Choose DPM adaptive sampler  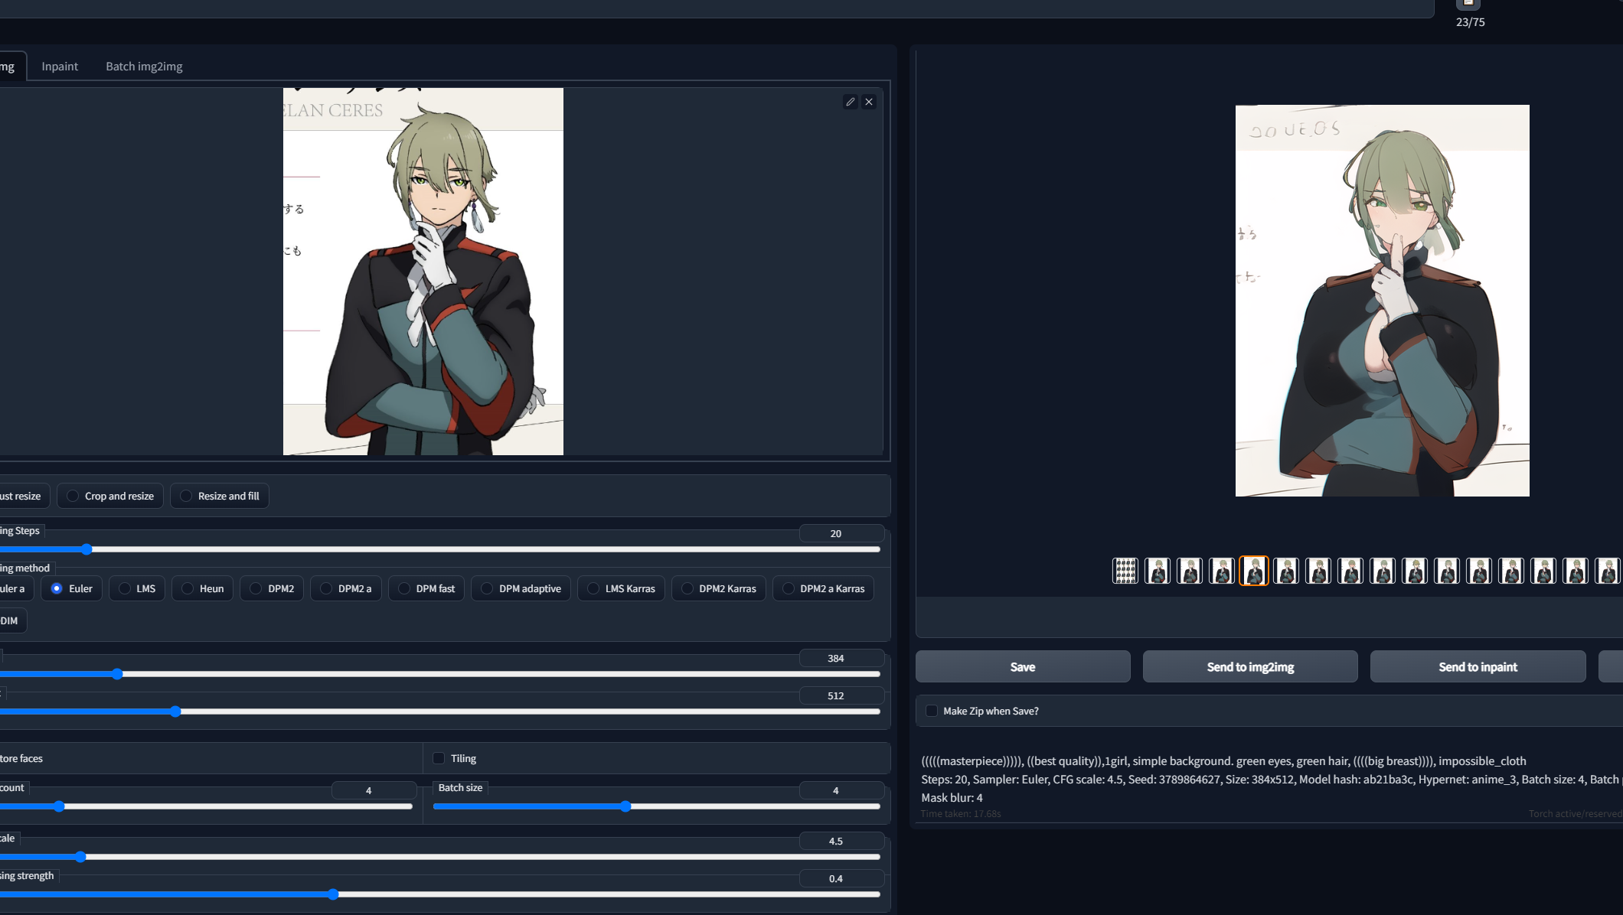487,588
